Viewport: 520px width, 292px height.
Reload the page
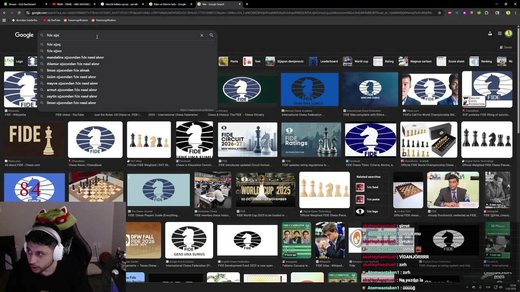click(x=19, y=13)
